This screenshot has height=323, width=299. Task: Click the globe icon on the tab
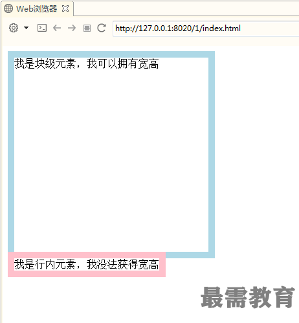[x=8, y=8]
